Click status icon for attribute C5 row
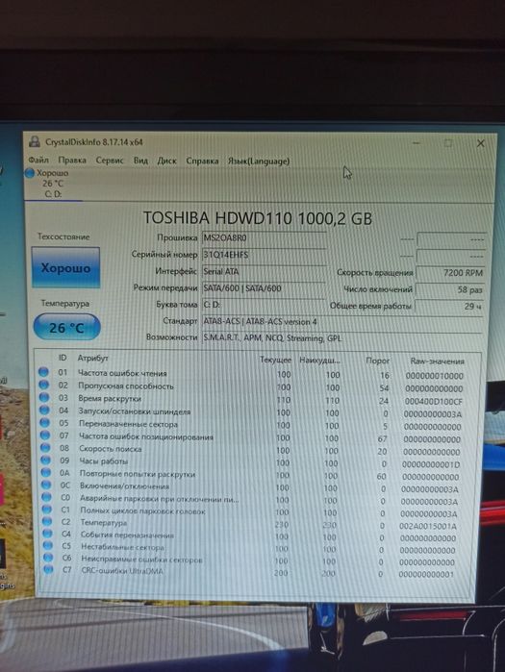The width and height of the screenshot is (505, 672). [47, 545]
